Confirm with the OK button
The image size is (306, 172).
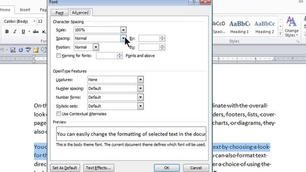pos(167,168)
